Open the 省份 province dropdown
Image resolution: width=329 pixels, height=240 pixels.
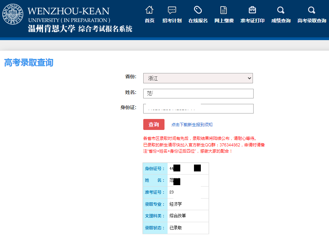[x=198, y=78]
